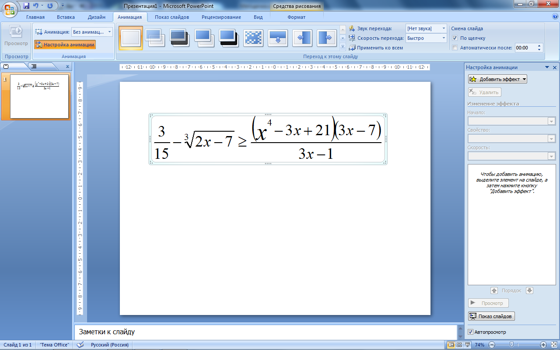
Task: Open the Office button menu
Action: [x=10, y=8]
